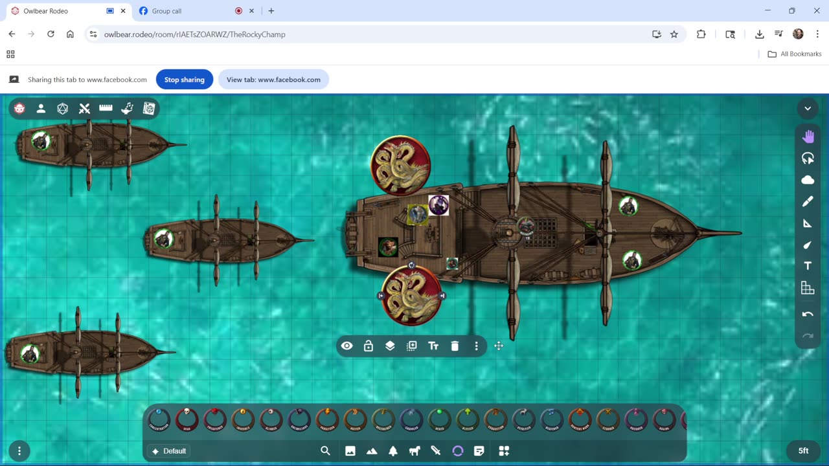The height and width of the screenshot is (466, 829).
Task: Select the Measure triangle ruler tool
Action: [808, 223]
